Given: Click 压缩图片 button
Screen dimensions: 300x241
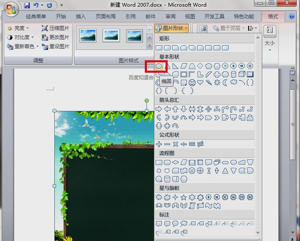Looking at the screenshot, I should coord(55,28).
